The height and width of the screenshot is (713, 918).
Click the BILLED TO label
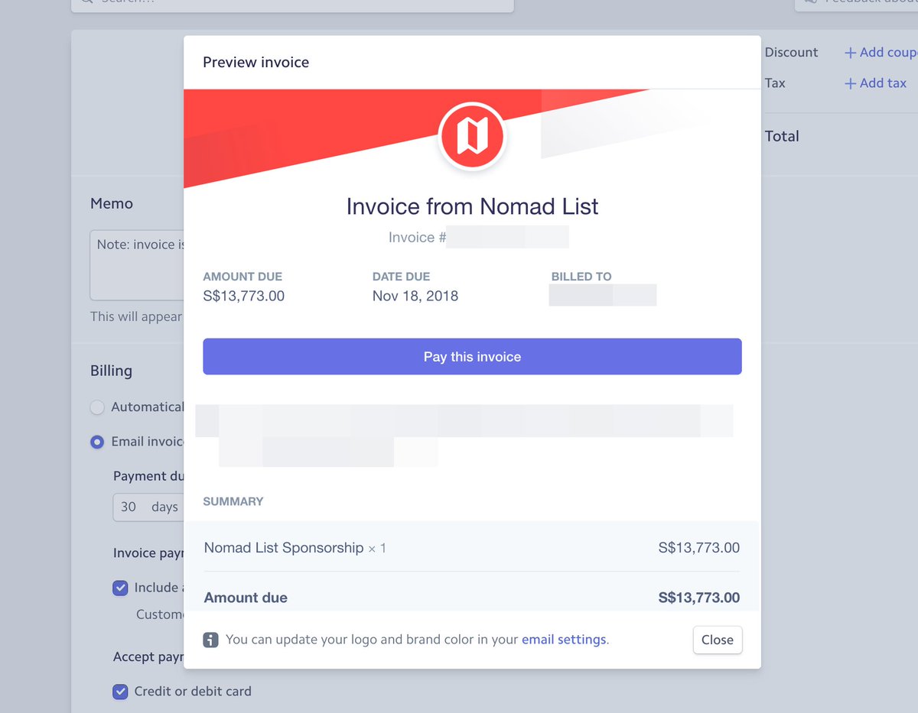581,277
